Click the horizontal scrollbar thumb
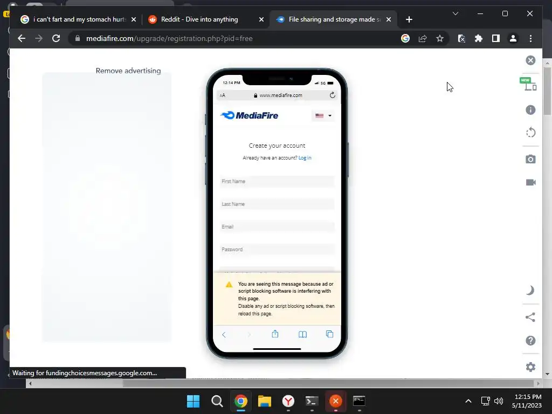552x414 pixels. 328,383
